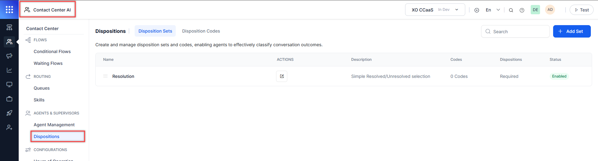Click the rocket deploy sidebar icon
The width and height of the screenshot is (598, 161).
(x=9, y=113)
